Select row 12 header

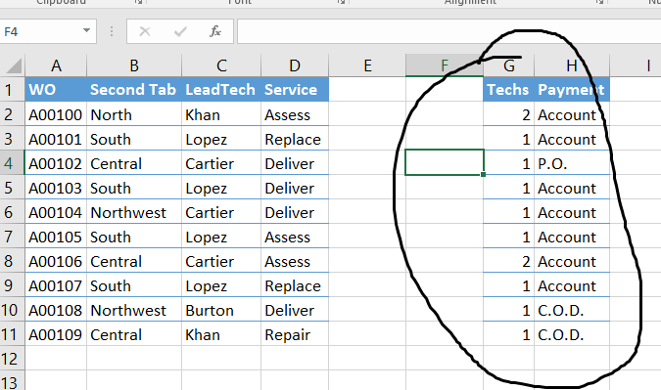click(12, 359)
